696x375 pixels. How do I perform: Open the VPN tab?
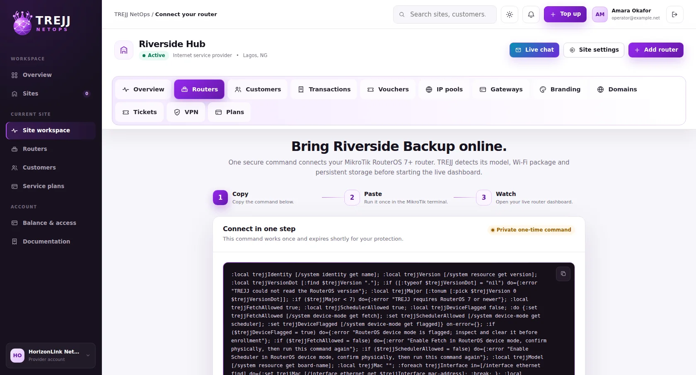point(186,112)
